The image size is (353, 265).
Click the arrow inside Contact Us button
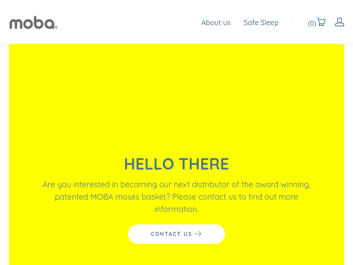198,234
